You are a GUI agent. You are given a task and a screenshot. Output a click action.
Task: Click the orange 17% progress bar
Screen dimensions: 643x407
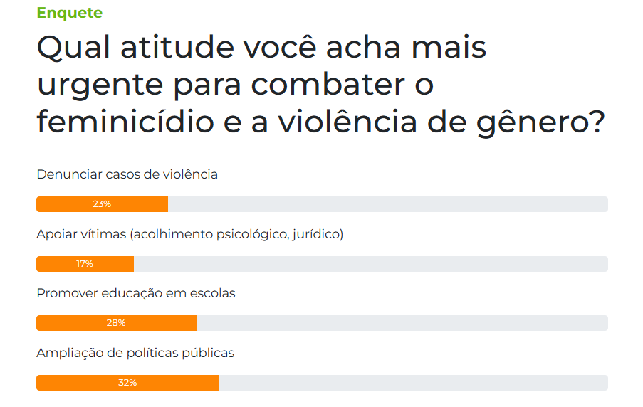click(x=85, y=264)
